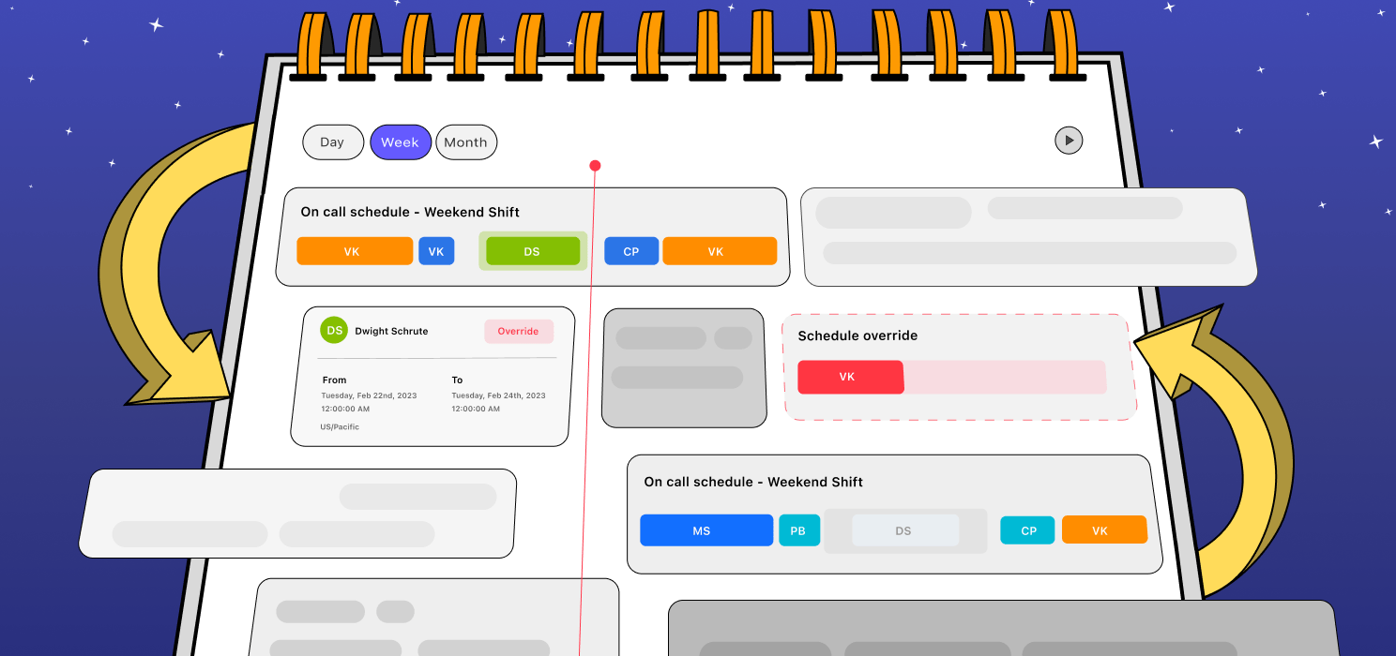Screen dimensions: 1396x656
Task: Click the red Override badge
Action: pyautogui.click(x=519, y=331)
